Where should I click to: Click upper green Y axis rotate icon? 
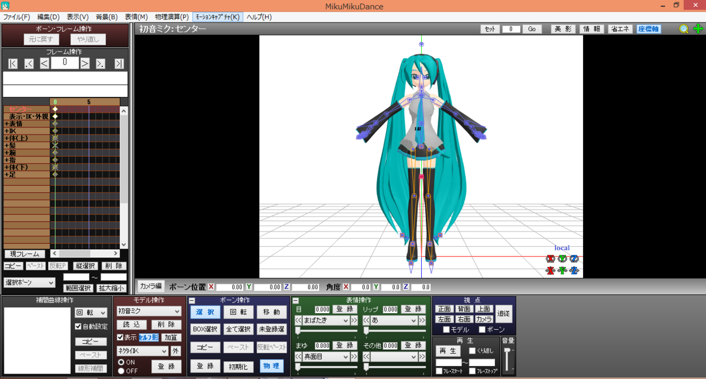tap(562, 259)
